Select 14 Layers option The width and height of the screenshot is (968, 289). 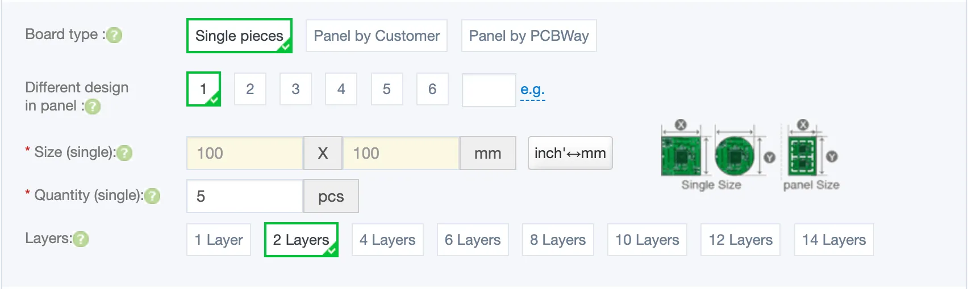click(834, 240)
